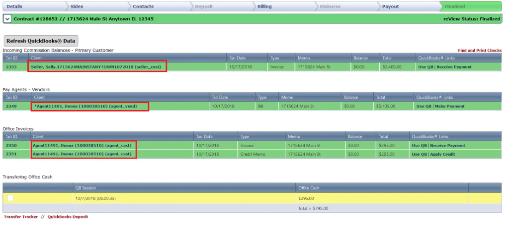The image size is (509, 227).
Task: Open the Sides step tab
Action: [77, 6]
